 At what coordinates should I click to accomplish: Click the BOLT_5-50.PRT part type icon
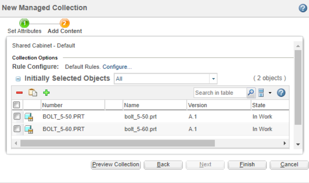tap(29, 117)
